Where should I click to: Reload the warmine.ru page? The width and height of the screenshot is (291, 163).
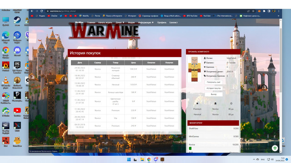(x=42, y=11)
